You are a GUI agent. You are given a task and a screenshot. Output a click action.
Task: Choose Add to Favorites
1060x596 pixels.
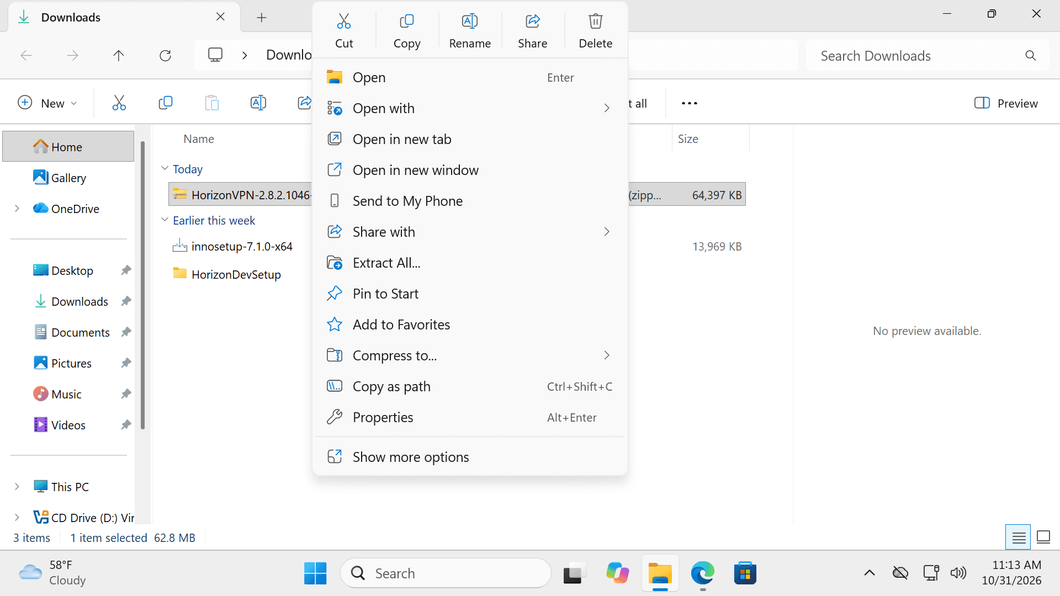click(x=470, y=325)
